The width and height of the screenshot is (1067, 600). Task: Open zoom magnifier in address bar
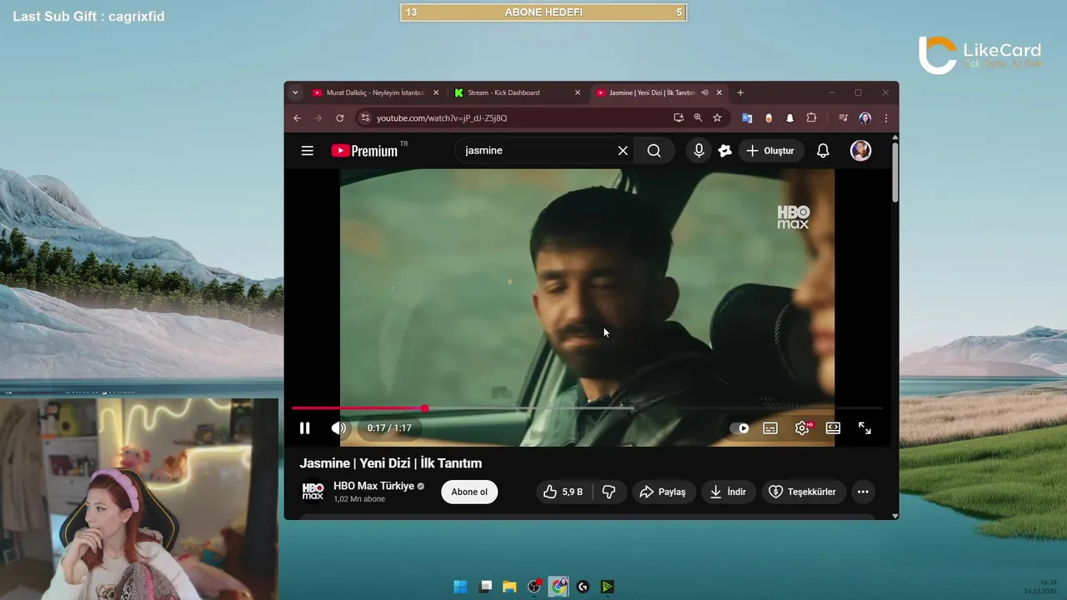[698, 118]
